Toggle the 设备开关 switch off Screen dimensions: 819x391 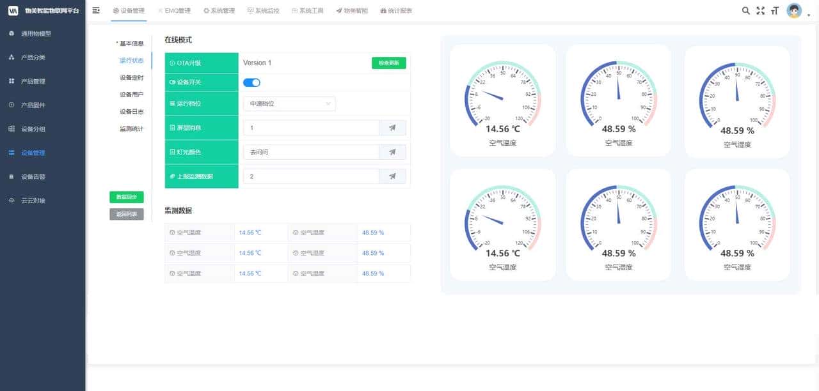click(x=251, y=82)
